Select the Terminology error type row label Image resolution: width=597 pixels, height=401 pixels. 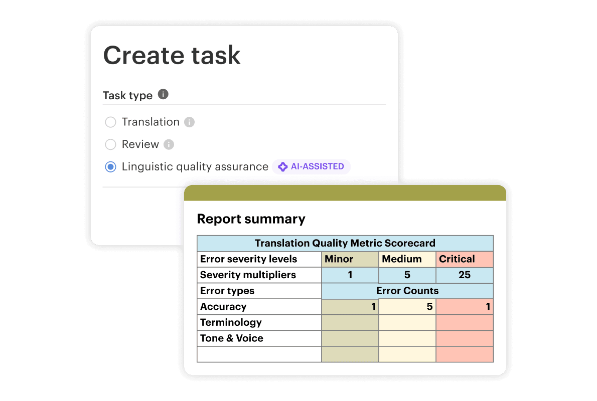(231, 322)
